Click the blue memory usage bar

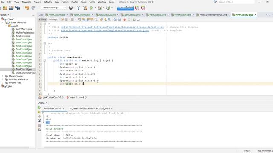point(125,8)
